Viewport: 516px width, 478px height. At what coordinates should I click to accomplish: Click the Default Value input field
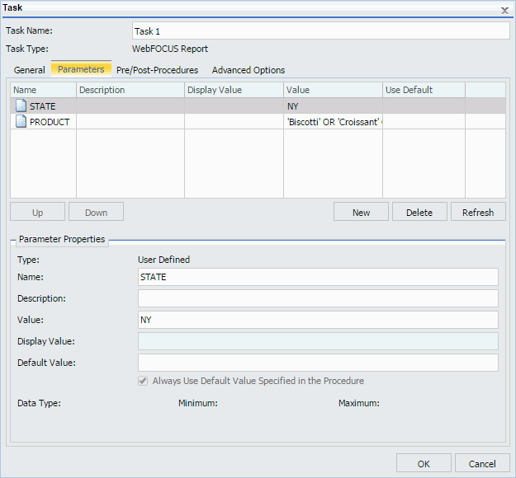[x=318, y=363]
